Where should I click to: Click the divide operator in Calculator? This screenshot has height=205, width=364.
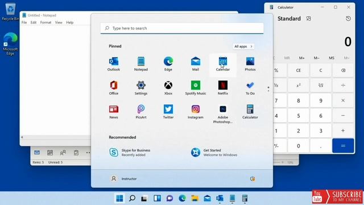(x=343, y=85)
